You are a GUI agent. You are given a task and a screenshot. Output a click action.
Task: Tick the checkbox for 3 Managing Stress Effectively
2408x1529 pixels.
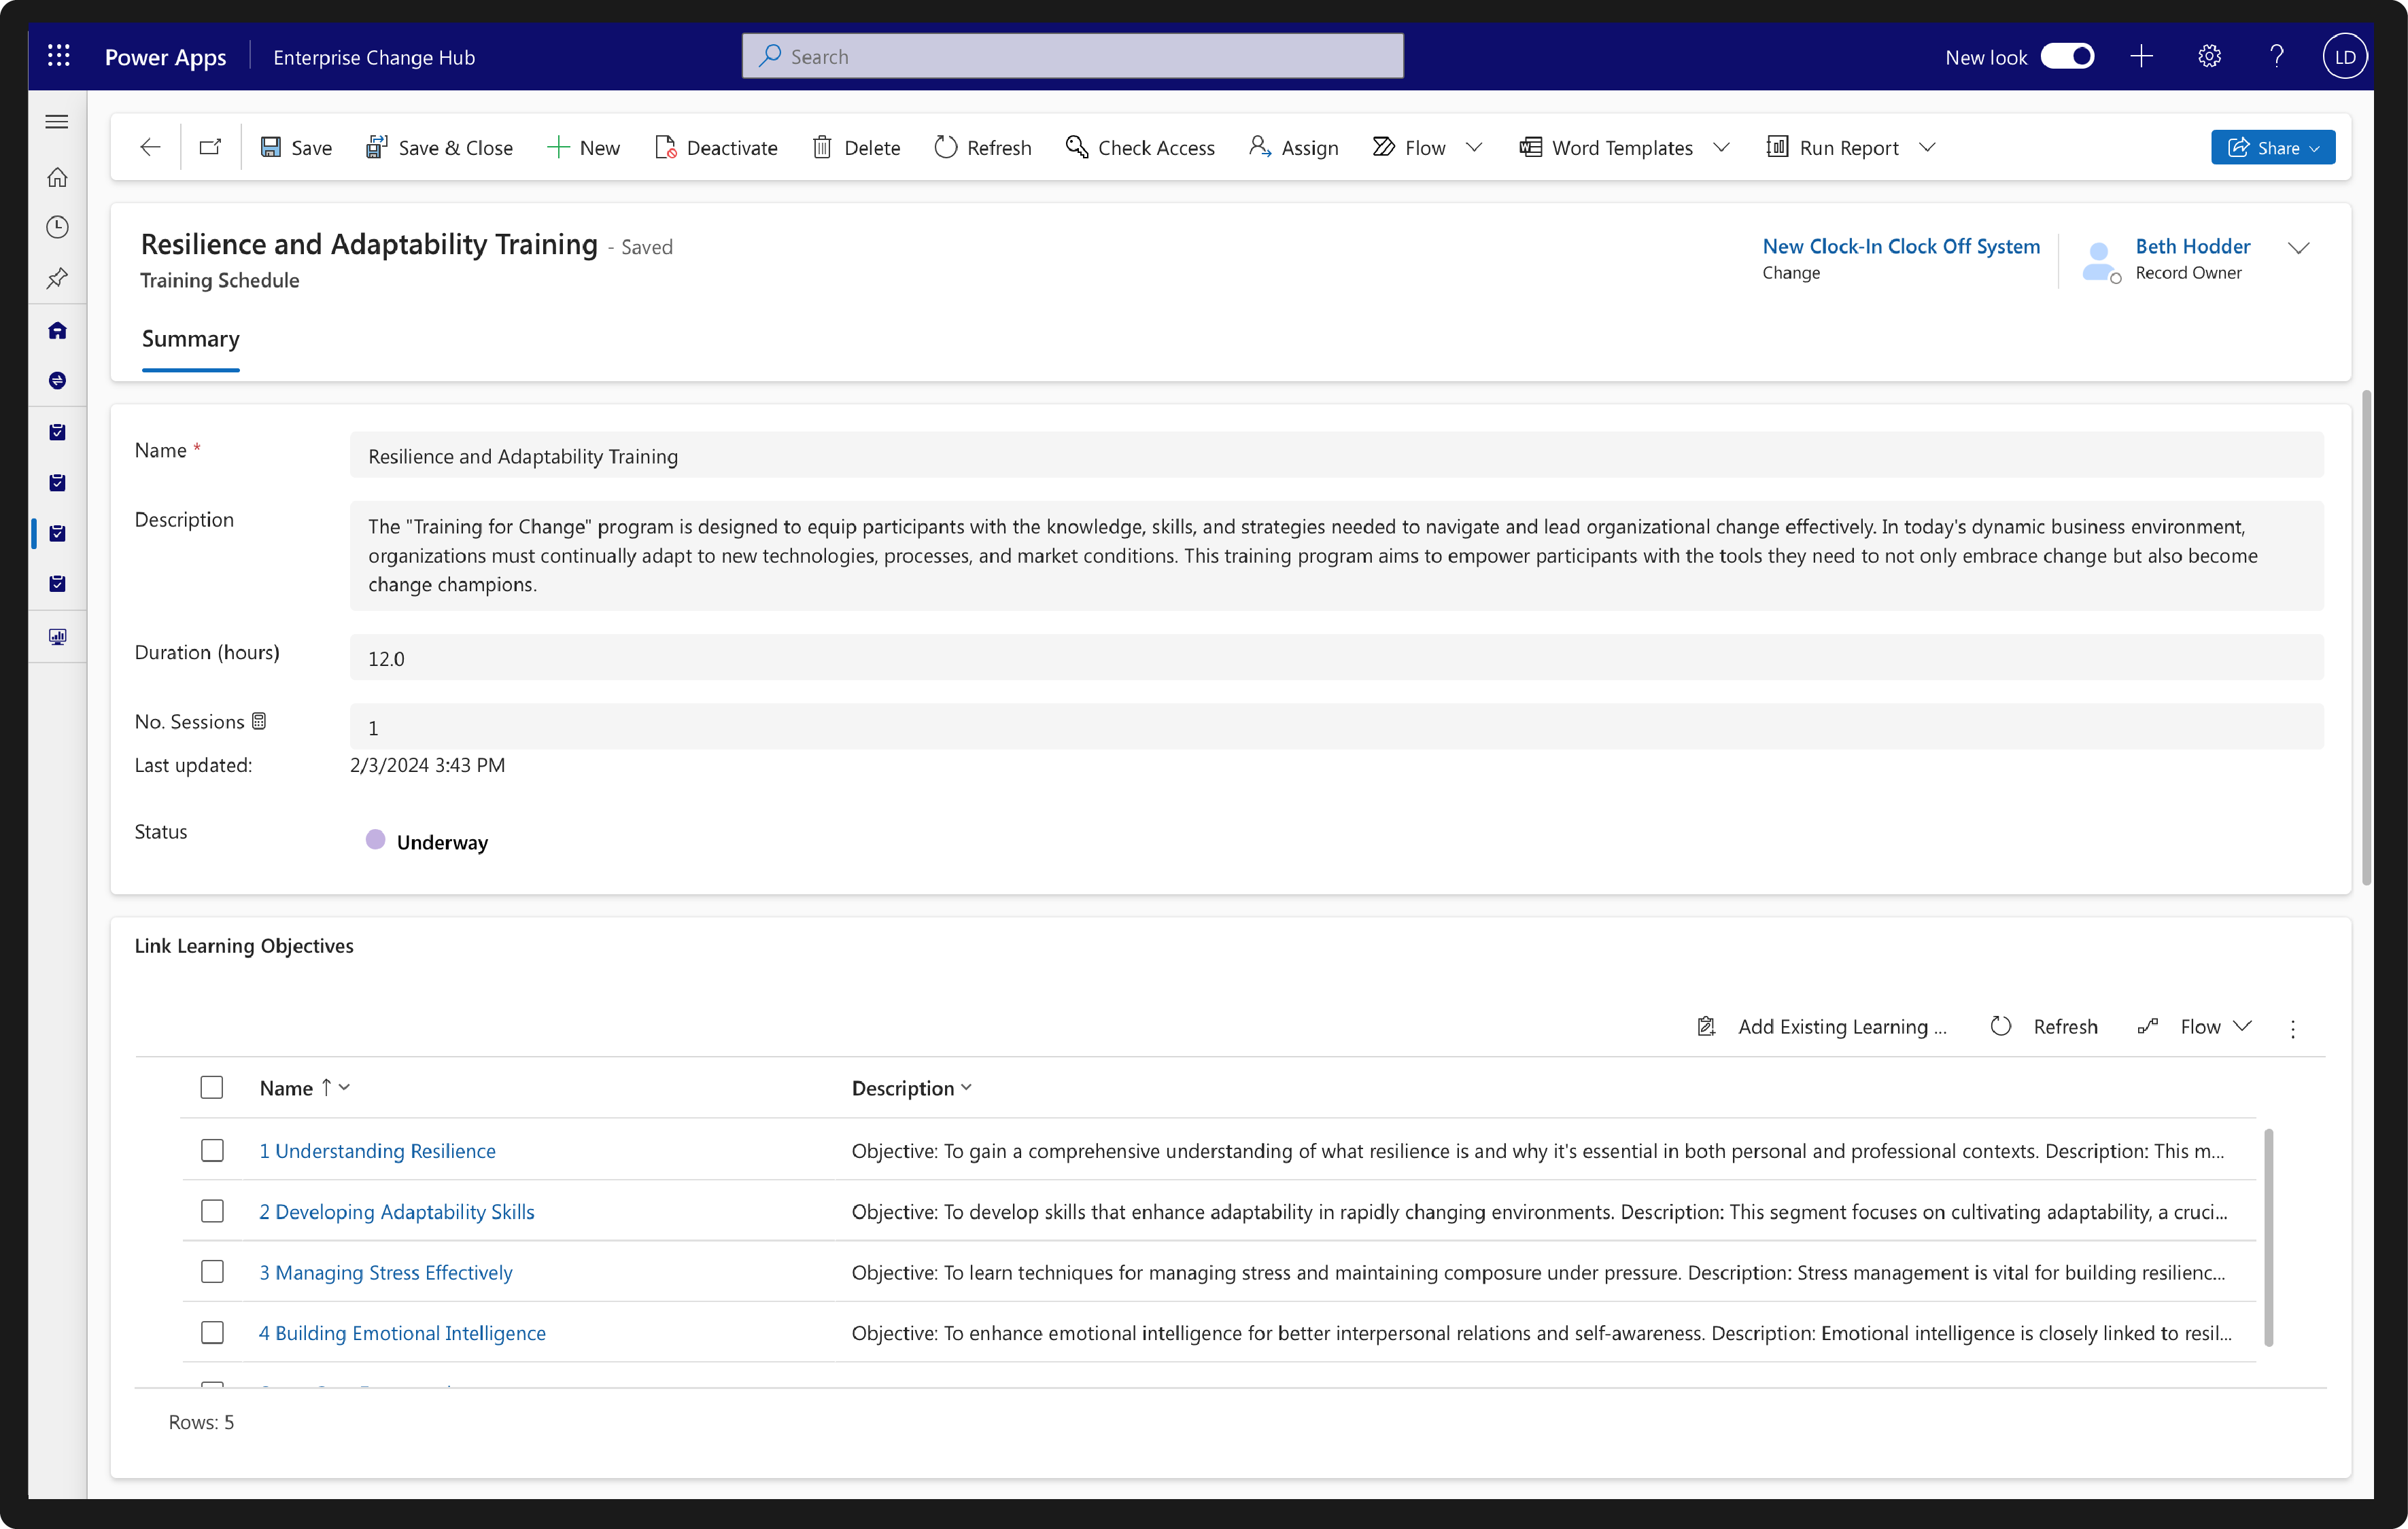(x=212, y=1272)
